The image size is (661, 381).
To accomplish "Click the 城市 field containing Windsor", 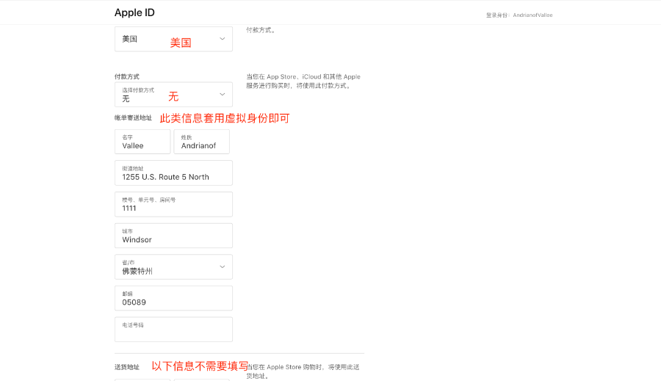I will coord(173,236).
